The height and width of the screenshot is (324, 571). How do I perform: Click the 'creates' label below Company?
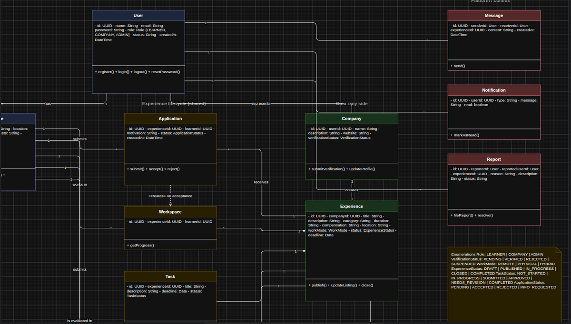coord(352,190)
